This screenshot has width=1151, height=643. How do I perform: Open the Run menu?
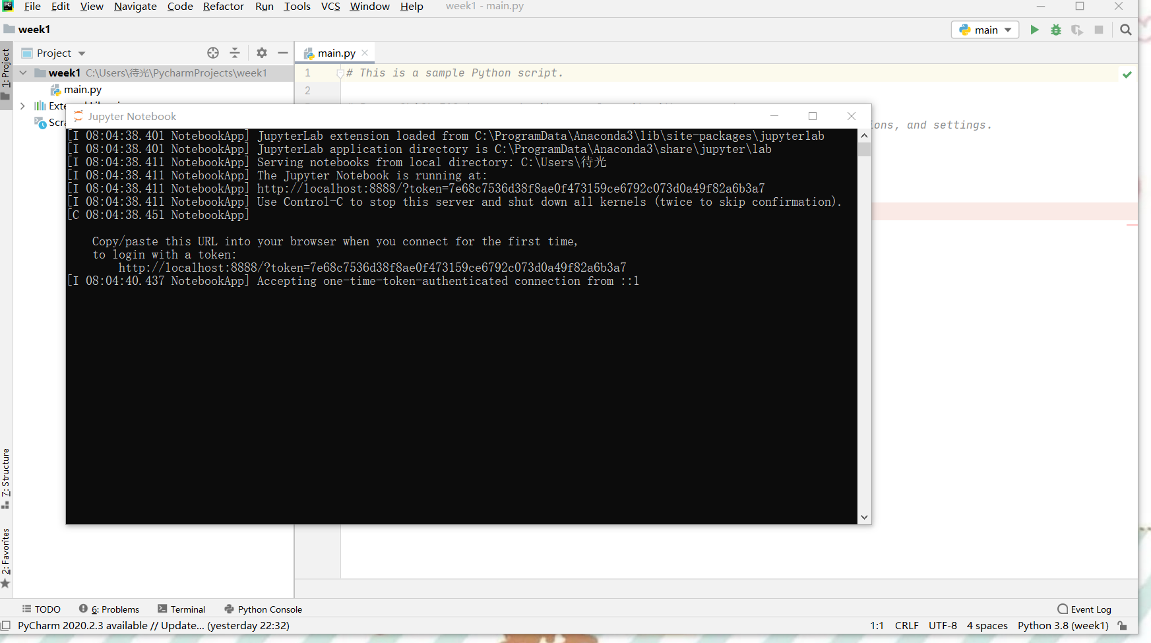[264, 6]
